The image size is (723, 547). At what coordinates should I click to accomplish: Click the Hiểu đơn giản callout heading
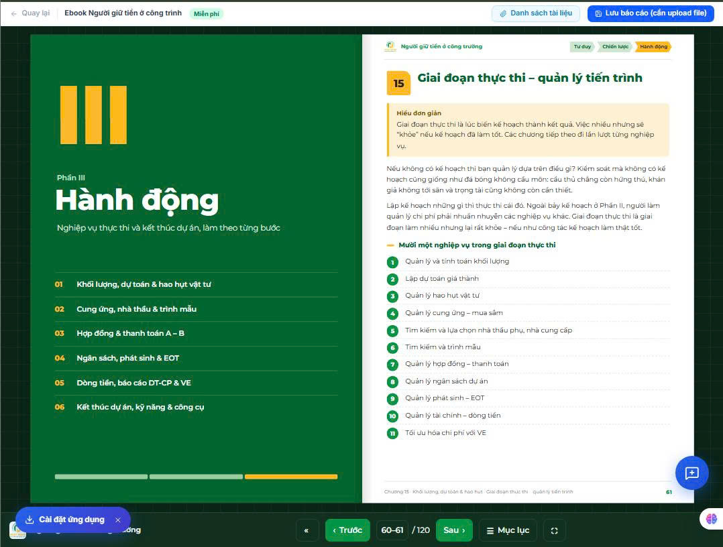coord(419,113)
